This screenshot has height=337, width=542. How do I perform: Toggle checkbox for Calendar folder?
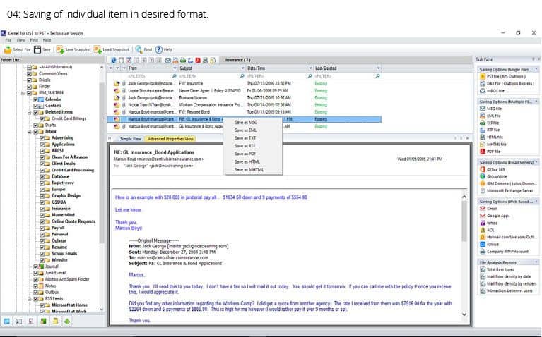point(36,99)
